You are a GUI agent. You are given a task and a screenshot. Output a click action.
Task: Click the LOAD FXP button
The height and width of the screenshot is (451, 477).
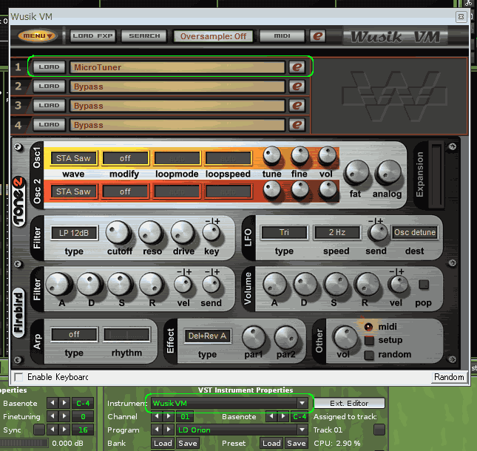pyautogui.click(x=92, y=36)
